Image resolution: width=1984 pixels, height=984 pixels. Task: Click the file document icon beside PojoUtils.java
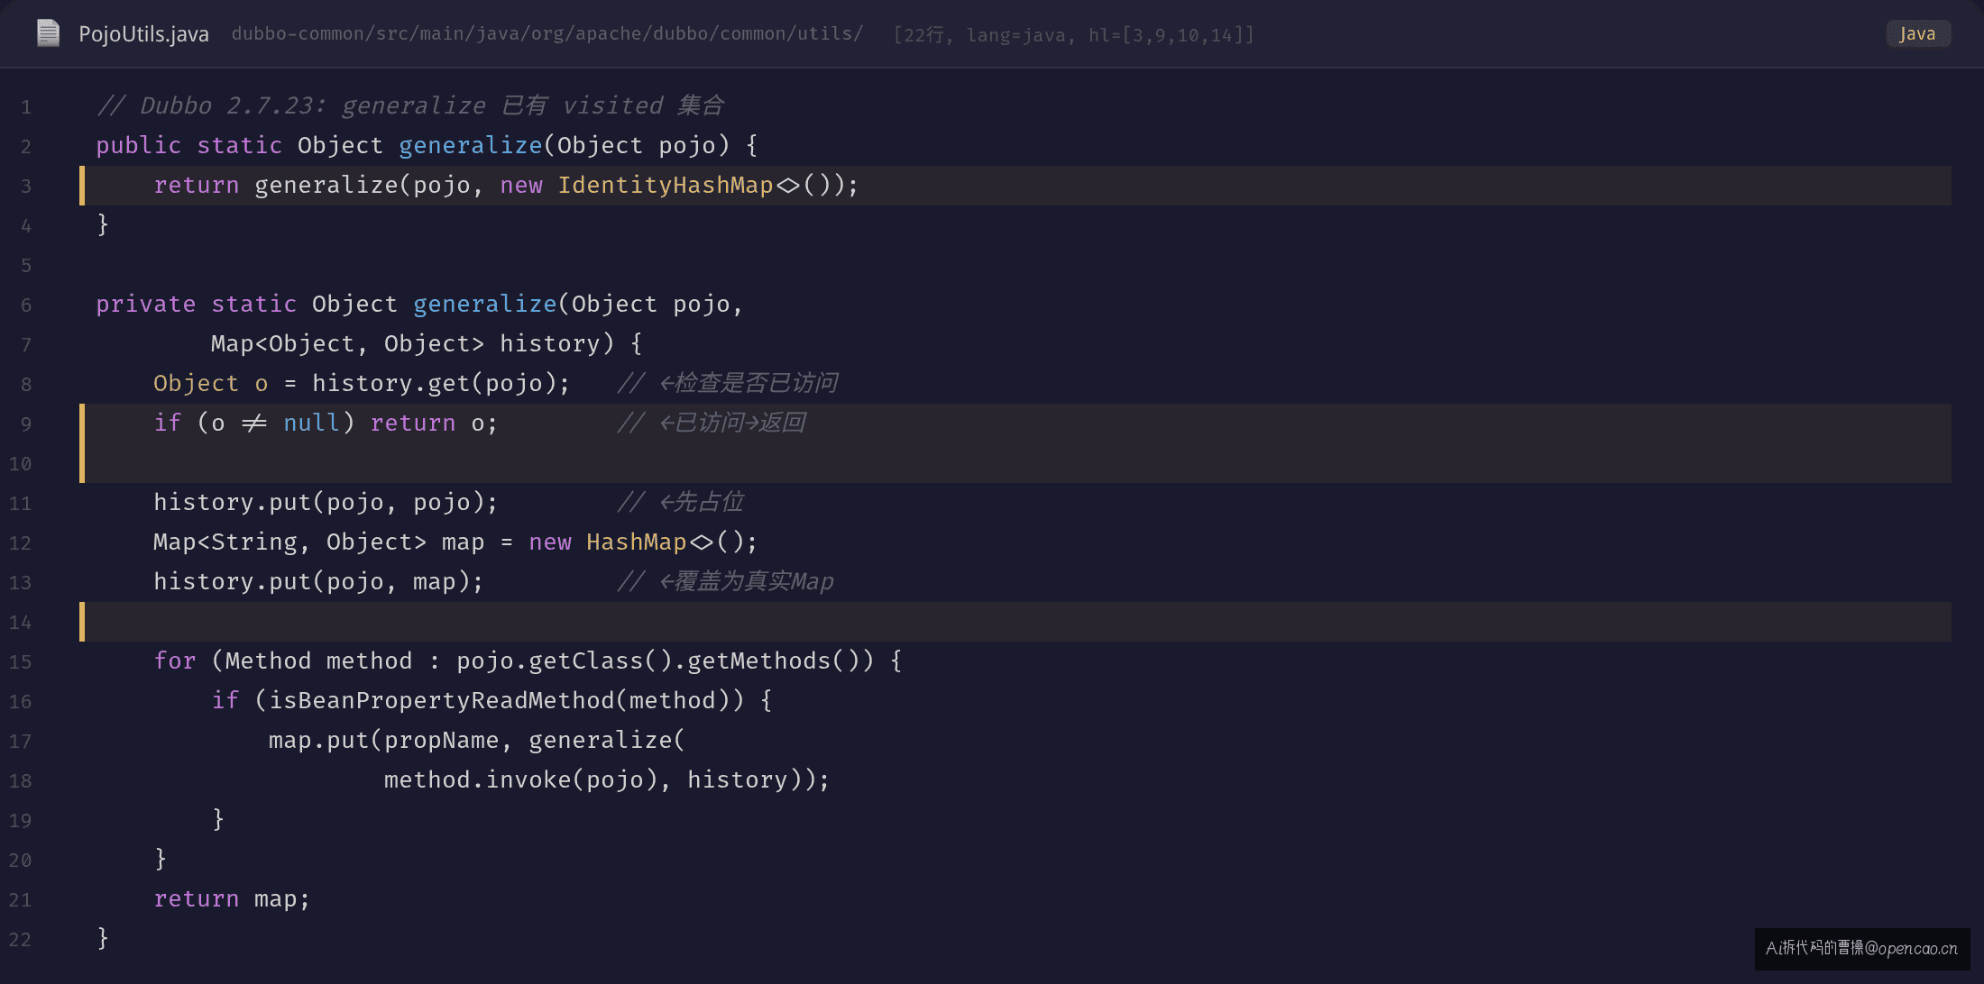point(48,33)
